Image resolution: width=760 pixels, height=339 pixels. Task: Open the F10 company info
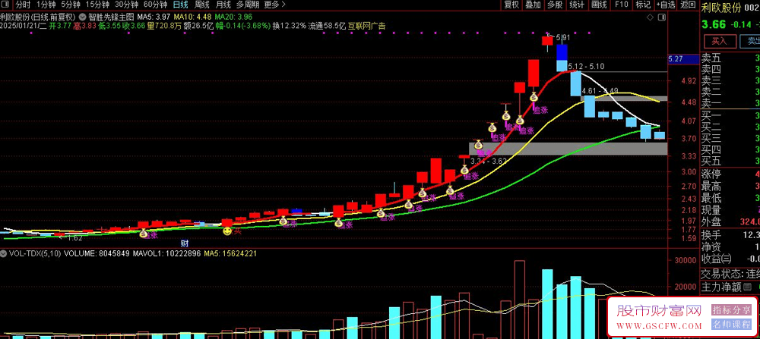(x=622, y=5)
